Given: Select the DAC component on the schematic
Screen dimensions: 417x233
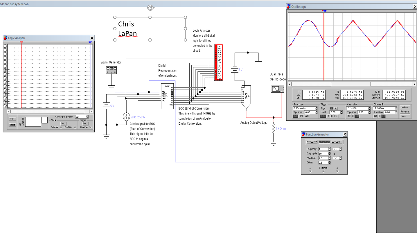Looking at the screenshot, I should coord(246,97).
